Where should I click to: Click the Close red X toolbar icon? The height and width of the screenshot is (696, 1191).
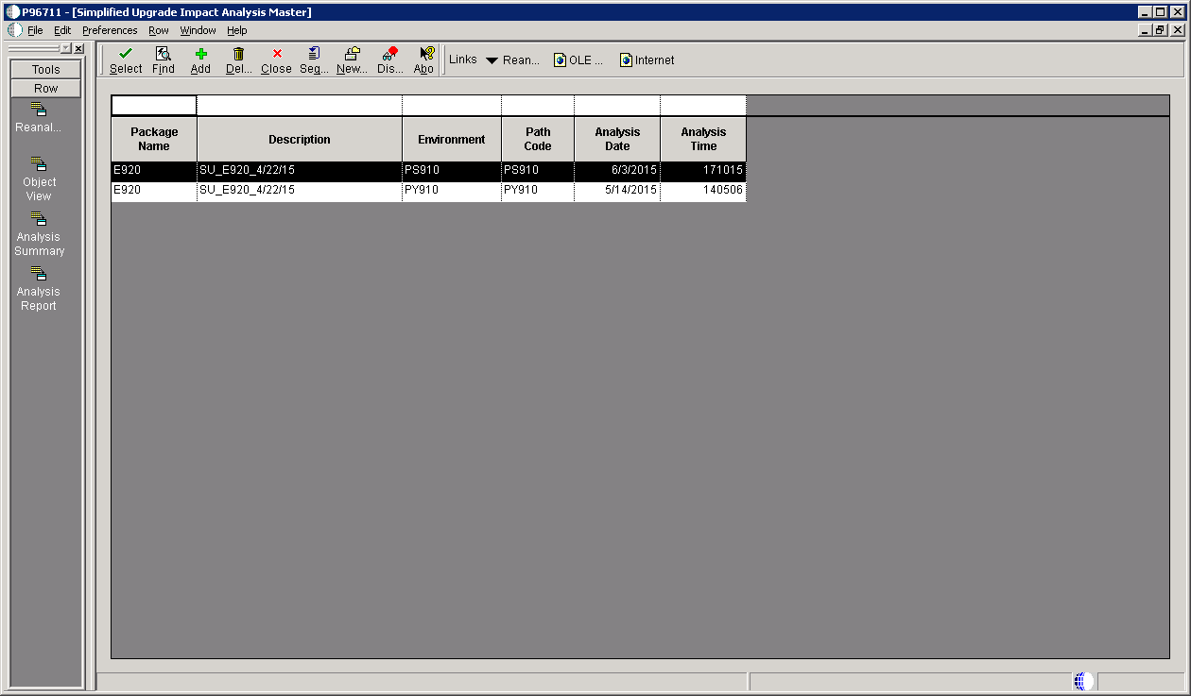277,54
